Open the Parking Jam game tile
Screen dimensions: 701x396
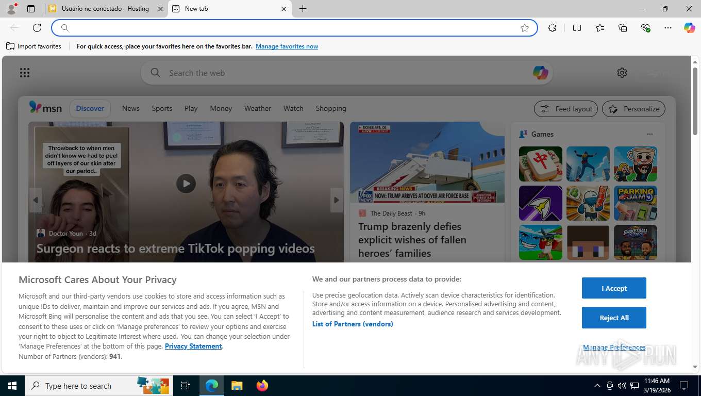click(636, 203)
